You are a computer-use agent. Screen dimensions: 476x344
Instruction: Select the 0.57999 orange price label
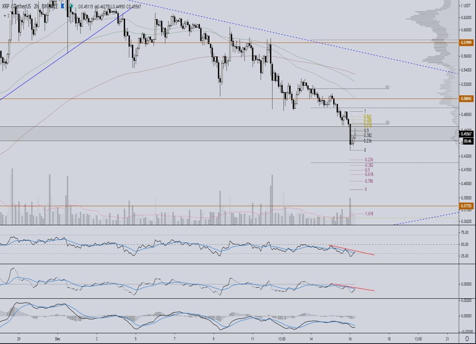click(x=466, y=43)
